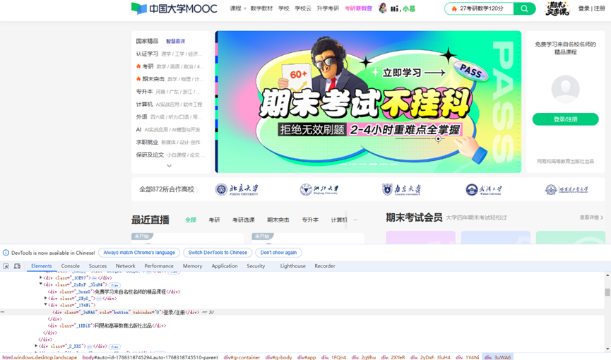Click Always match Chrome's language button
611x360 pixels.
click(139, 253)
